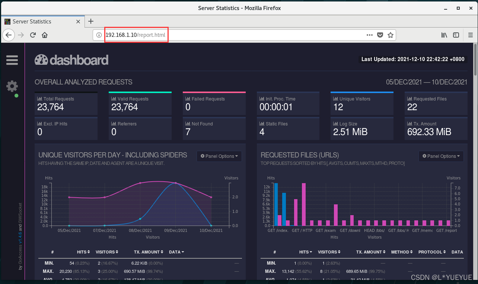Viewport: 478px width, 284px height.
Task: Close the Server Statistics tab
Action: [78, 22]
